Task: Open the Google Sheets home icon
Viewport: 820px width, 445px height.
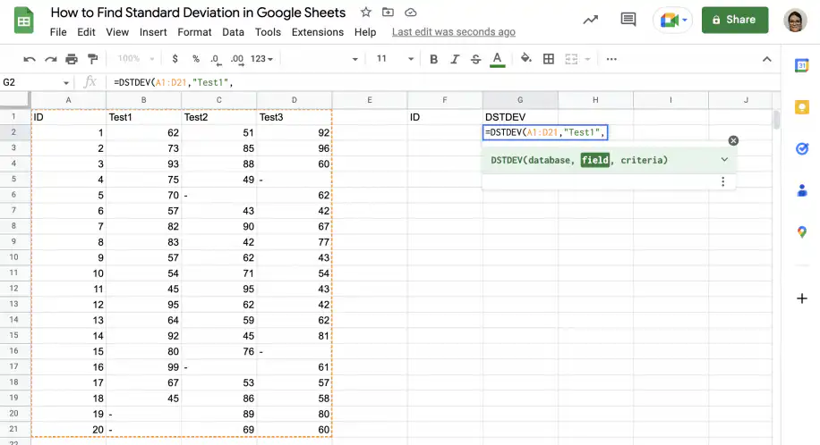Action: tap(23, 21)
